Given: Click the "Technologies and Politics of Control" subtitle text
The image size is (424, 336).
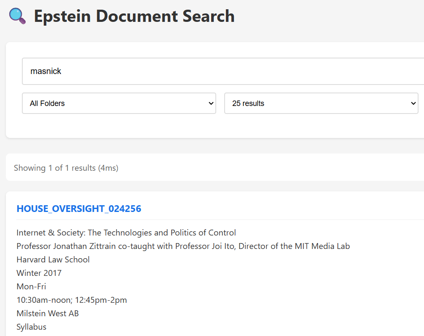Looking at the screenshot, I should tap(169, 233).
